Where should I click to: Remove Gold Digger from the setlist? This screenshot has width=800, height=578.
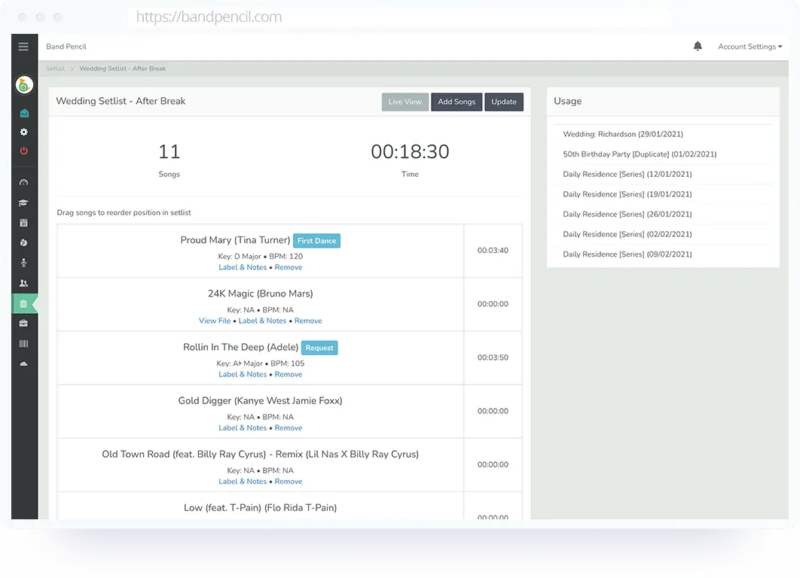click(x=289, y=427)
